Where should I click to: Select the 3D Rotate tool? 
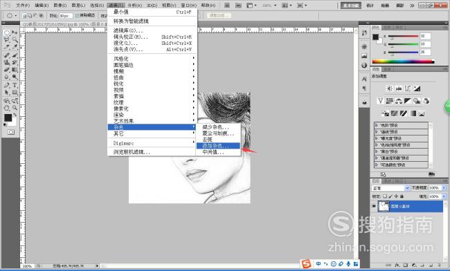7,100
